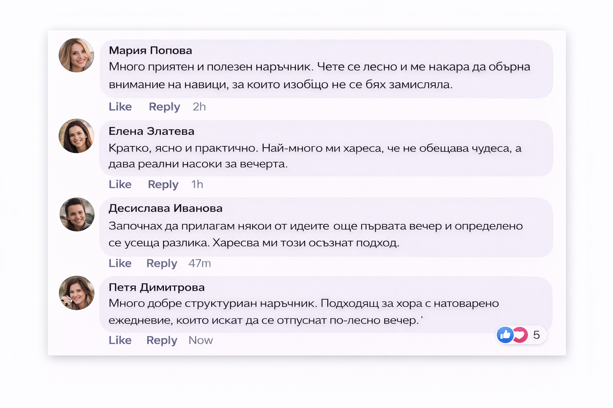This screenshot has width=613, height=408.
Task: Click the Now timestamp on Петя's comment
Action: point(200,340)
